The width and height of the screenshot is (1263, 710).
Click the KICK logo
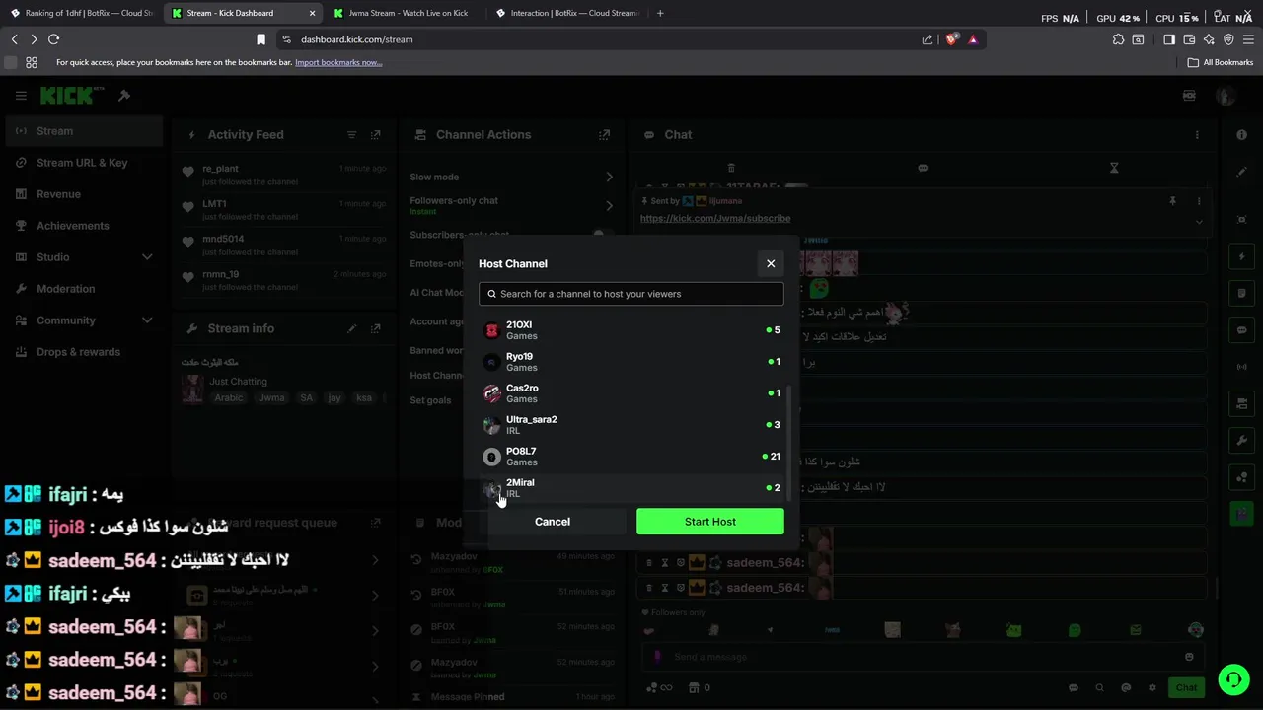click(72, 96)
